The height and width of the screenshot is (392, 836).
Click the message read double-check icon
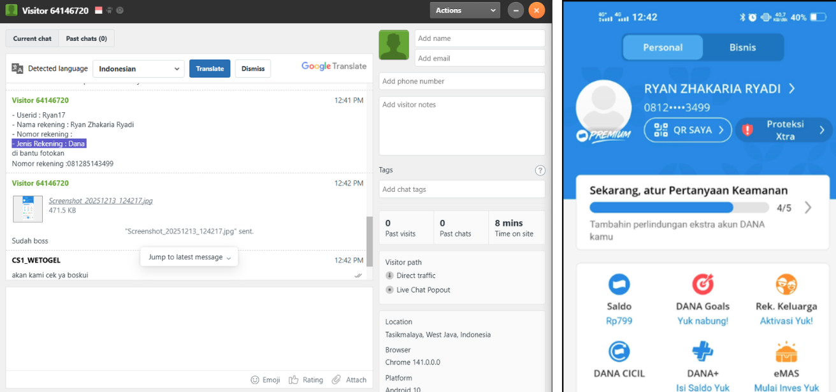(x=358, y=275)
